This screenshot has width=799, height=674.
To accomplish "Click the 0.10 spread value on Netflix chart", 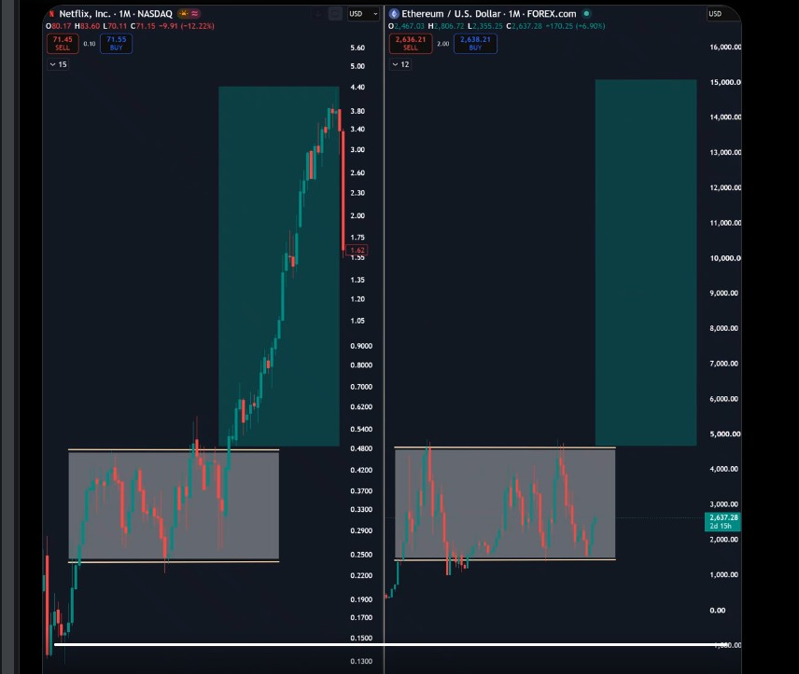I will [x=90, y=44].
